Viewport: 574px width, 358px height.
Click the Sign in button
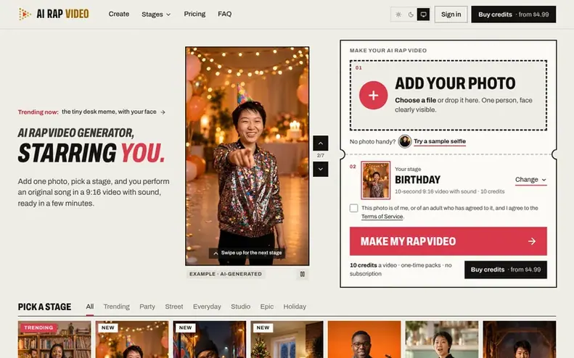pyautogui.click(x=451, y=14)
